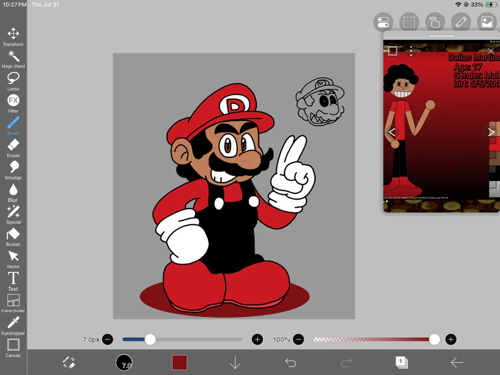This screenshot has width=500, height=375.
Task: Adjust the brush thickness slider
Action: tap(182, 339)
